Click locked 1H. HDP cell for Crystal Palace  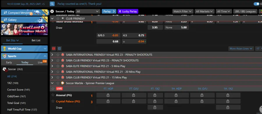click(x=176, y=101)
